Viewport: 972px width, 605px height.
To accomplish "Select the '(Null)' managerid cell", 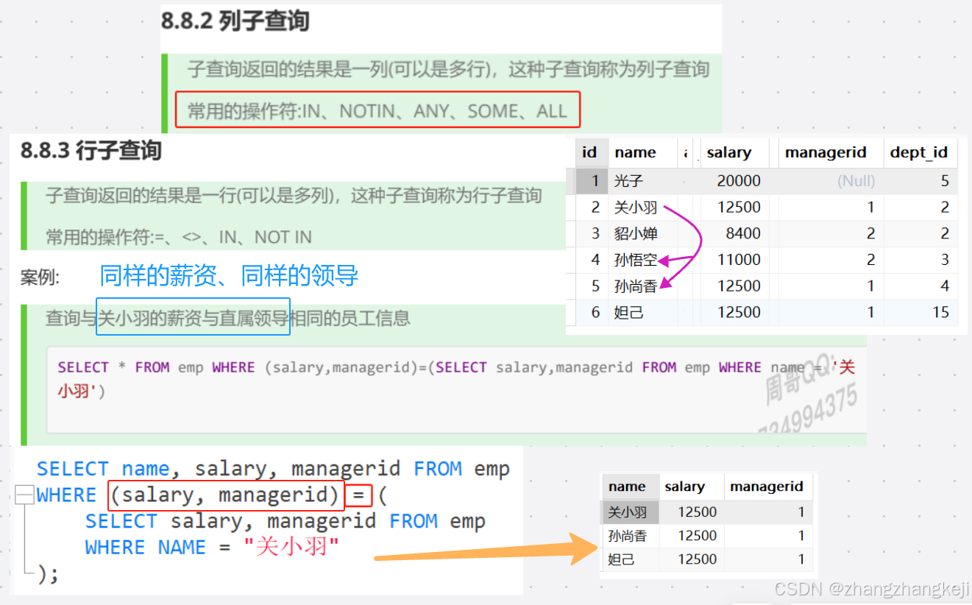I will [830, 181].
